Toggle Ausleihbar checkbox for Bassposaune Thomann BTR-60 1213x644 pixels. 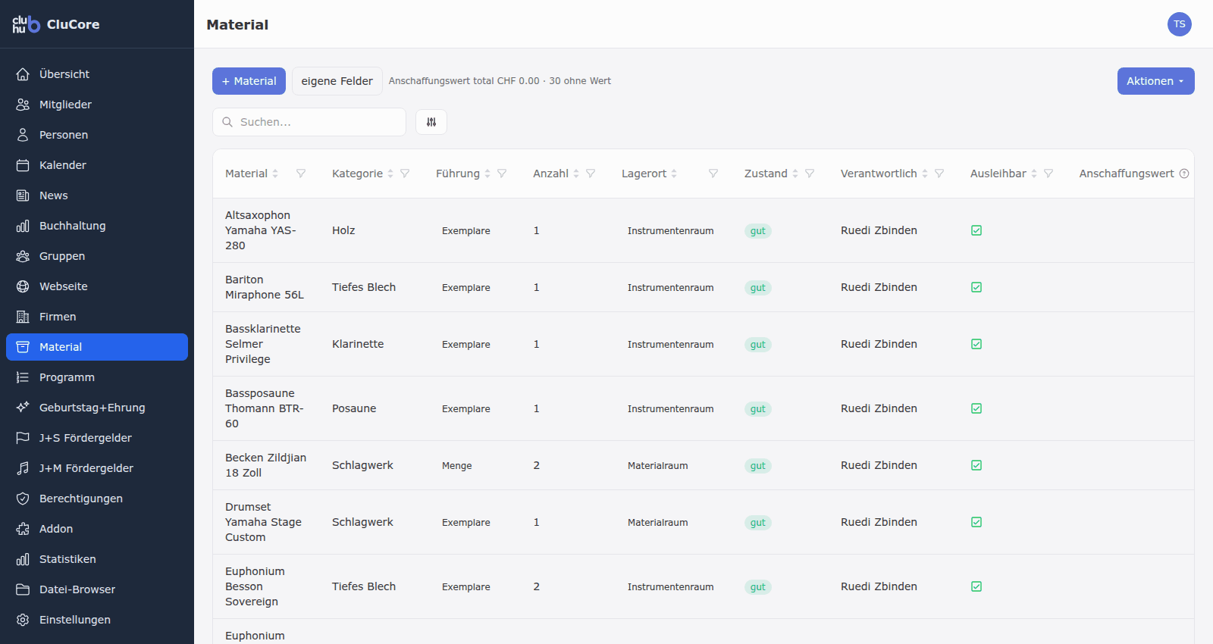click(976, 408)
